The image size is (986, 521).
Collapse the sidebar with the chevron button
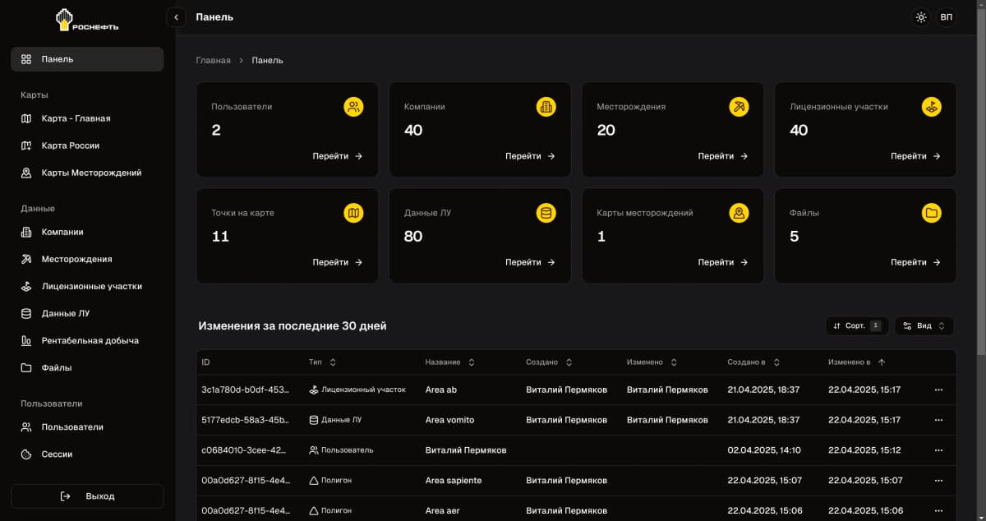tap(176, 17)
